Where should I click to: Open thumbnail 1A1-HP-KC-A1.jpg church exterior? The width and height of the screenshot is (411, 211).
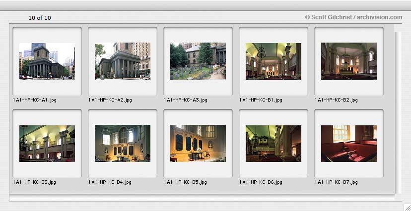[x=47, y=61]
